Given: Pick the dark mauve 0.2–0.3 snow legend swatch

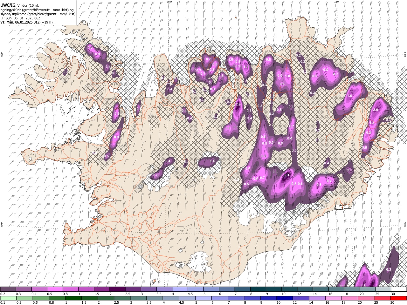Looking at the screenshot, I should click(8, 289).
